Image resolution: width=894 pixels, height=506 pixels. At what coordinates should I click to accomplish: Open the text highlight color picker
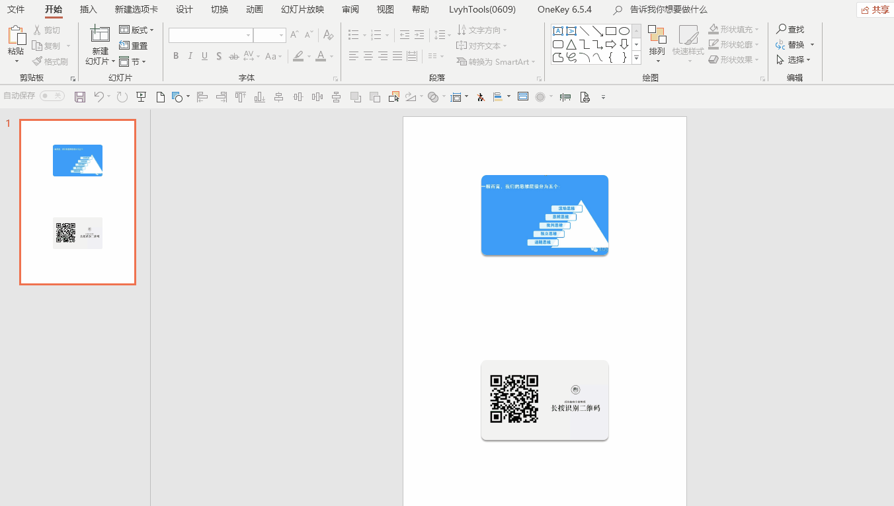302,56
